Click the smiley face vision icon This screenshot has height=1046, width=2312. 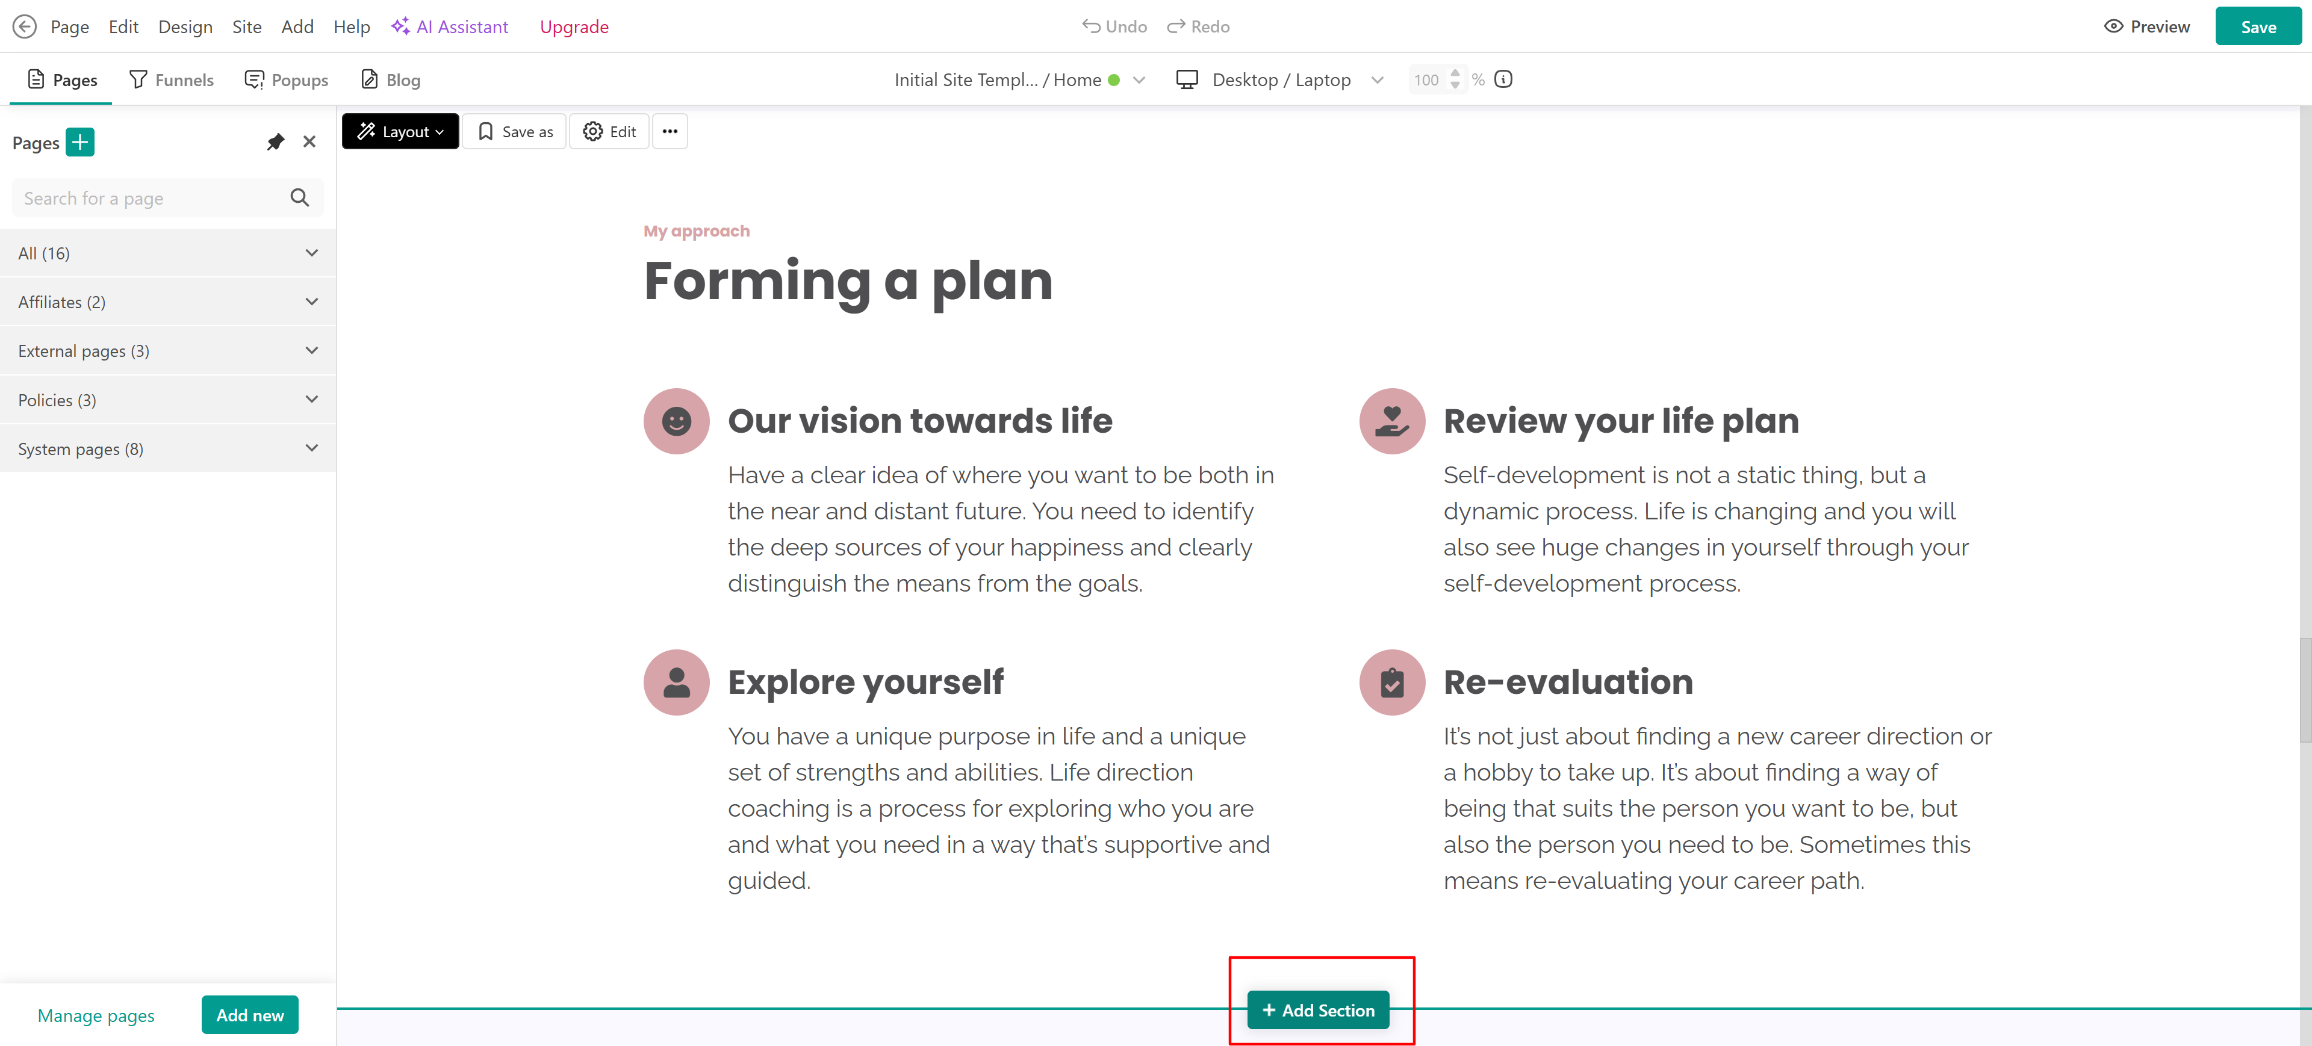point(676,421)
